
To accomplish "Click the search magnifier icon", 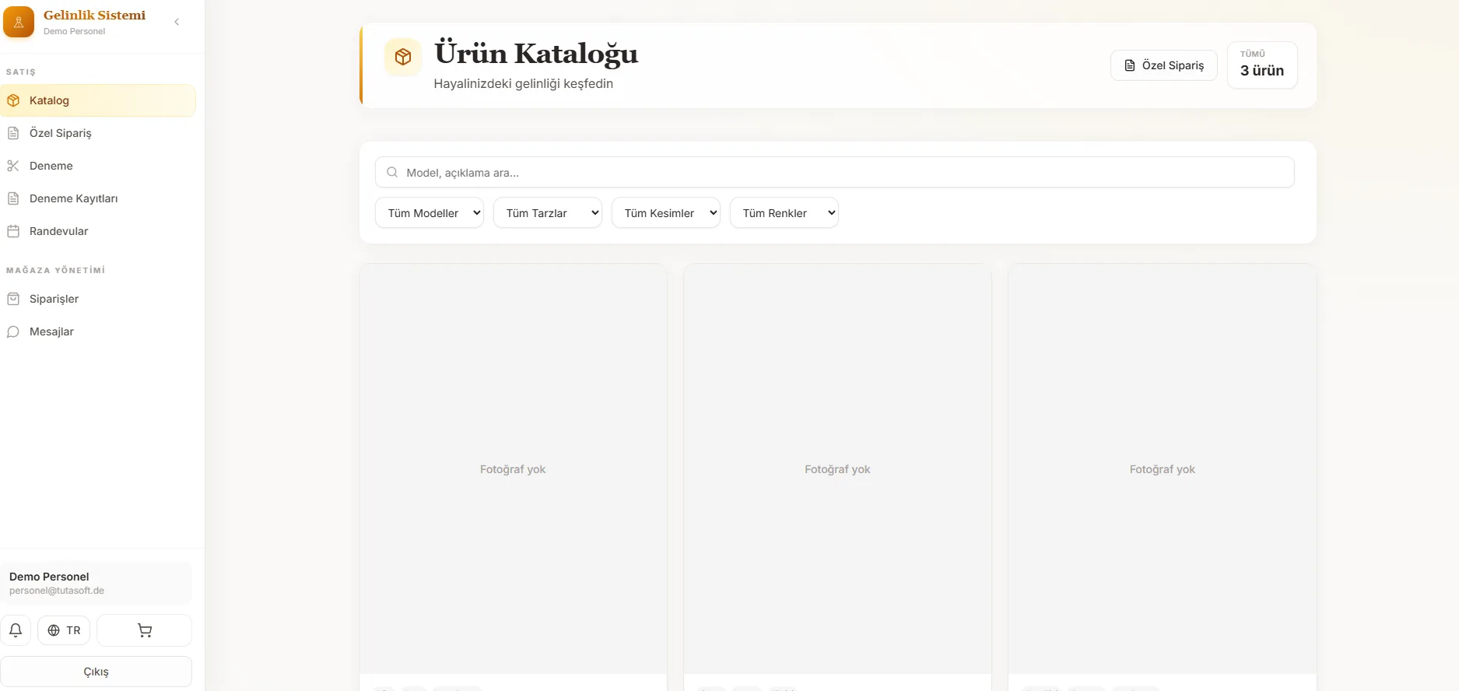I will click(x=392, y=172).
